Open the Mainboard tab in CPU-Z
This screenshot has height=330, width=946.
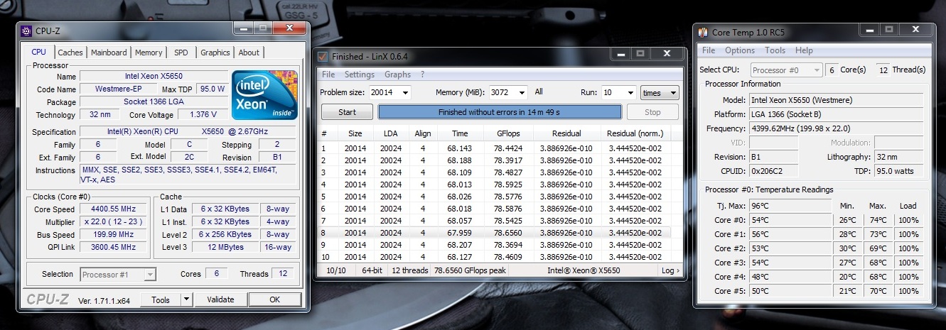pyautogui.click(x=109, y=53)
